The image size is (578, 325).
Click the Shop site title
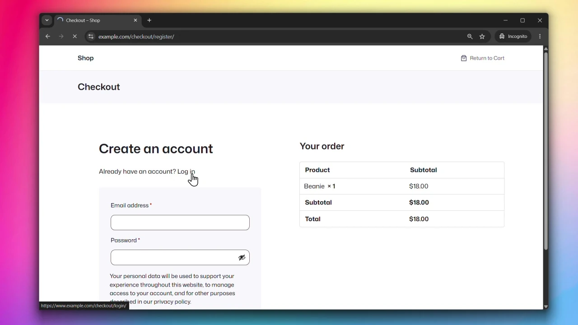[85, 58]
